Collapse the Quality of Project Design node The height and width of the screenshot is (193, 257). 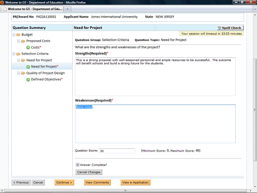tap(19, 73)
